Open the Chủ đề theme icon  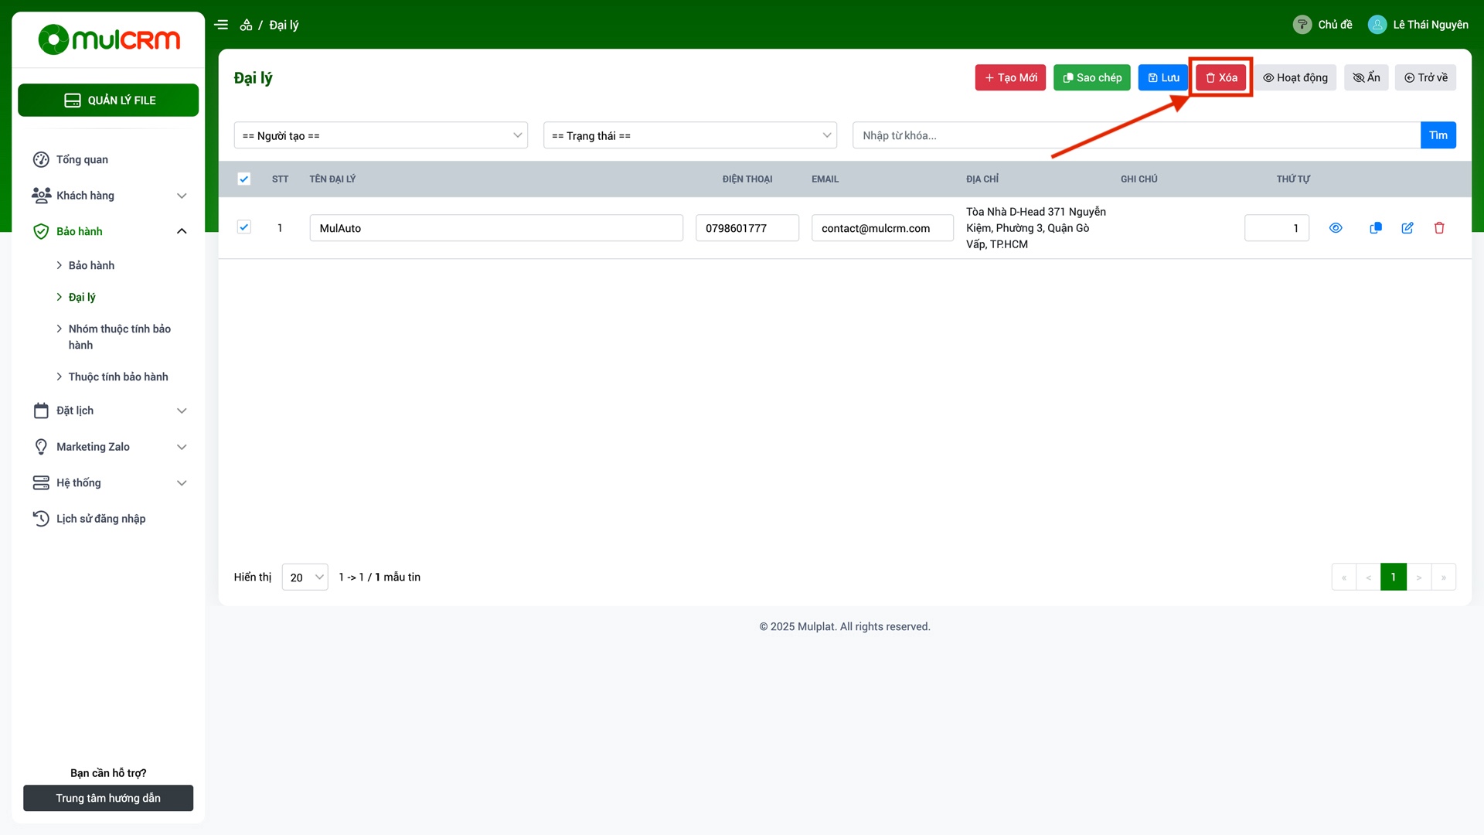(1302, 25)
